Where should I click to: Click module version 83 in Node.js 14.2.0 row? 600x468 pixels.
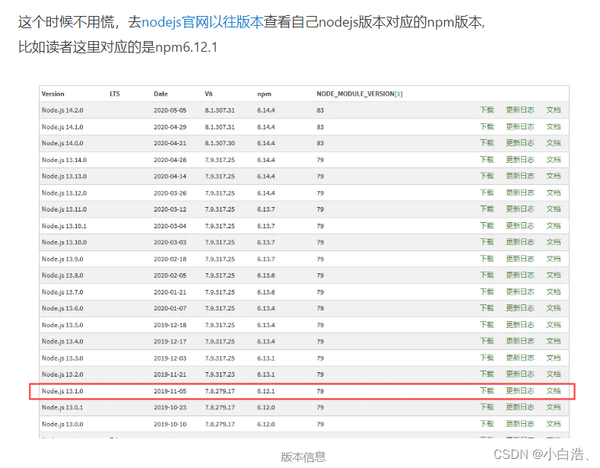[x=320, y=110]
